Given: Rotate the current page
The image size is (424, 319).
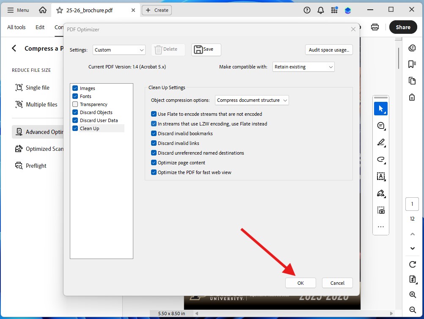Looking at the screenshot, I should pos(412,264).
